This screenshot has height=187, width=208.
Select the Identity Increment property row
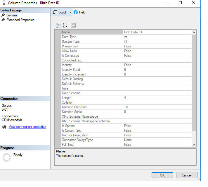coord(126,74)
